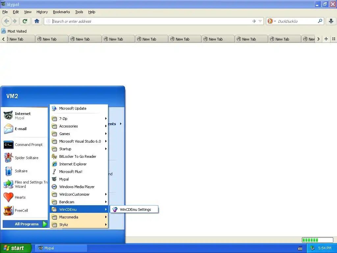
Task: Expand the 7-Zip program folder
Action: 79,119
